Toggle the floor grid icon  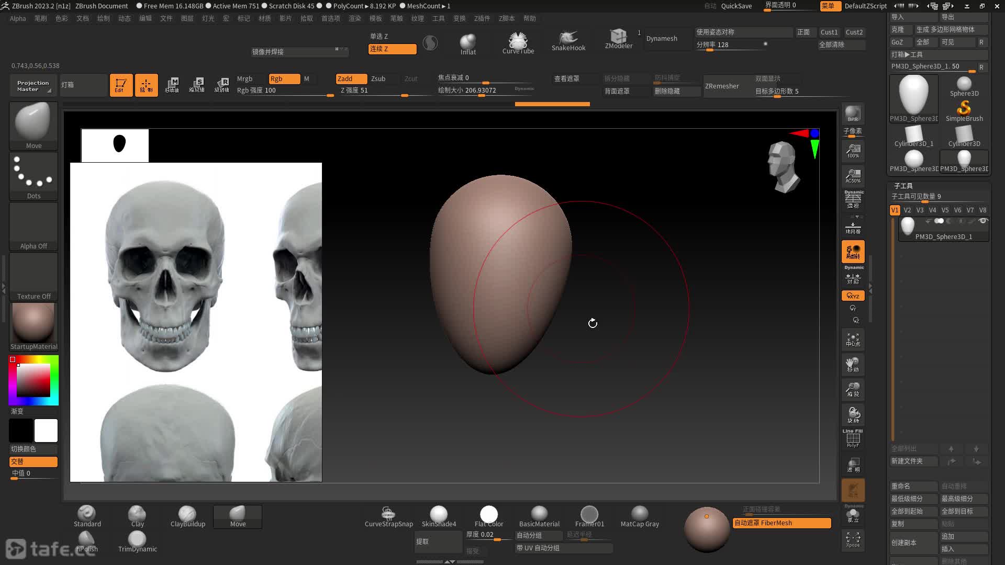(853, 227)
